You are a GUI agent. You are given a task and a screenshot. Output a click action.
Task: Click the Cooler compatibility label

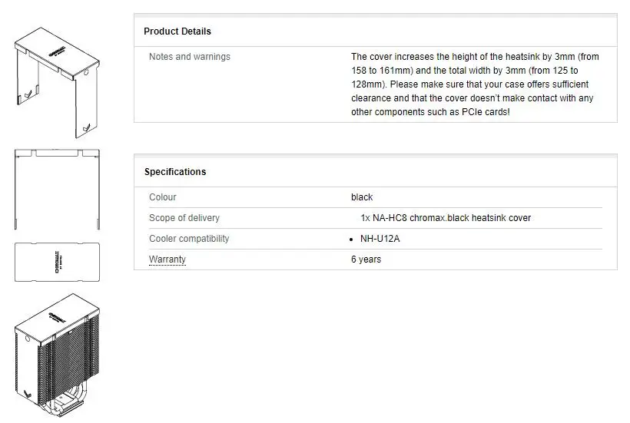[x=189, y=239]
